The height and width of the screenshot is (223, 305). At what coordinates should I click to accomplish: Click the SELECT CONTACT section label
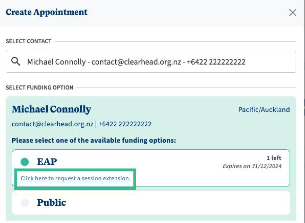[29, 41]
